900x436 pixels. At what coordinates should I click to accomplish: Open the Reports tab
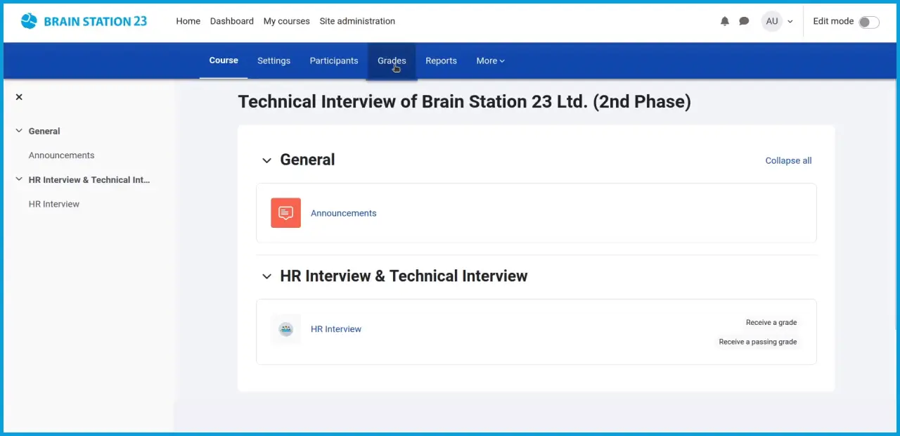441,60
